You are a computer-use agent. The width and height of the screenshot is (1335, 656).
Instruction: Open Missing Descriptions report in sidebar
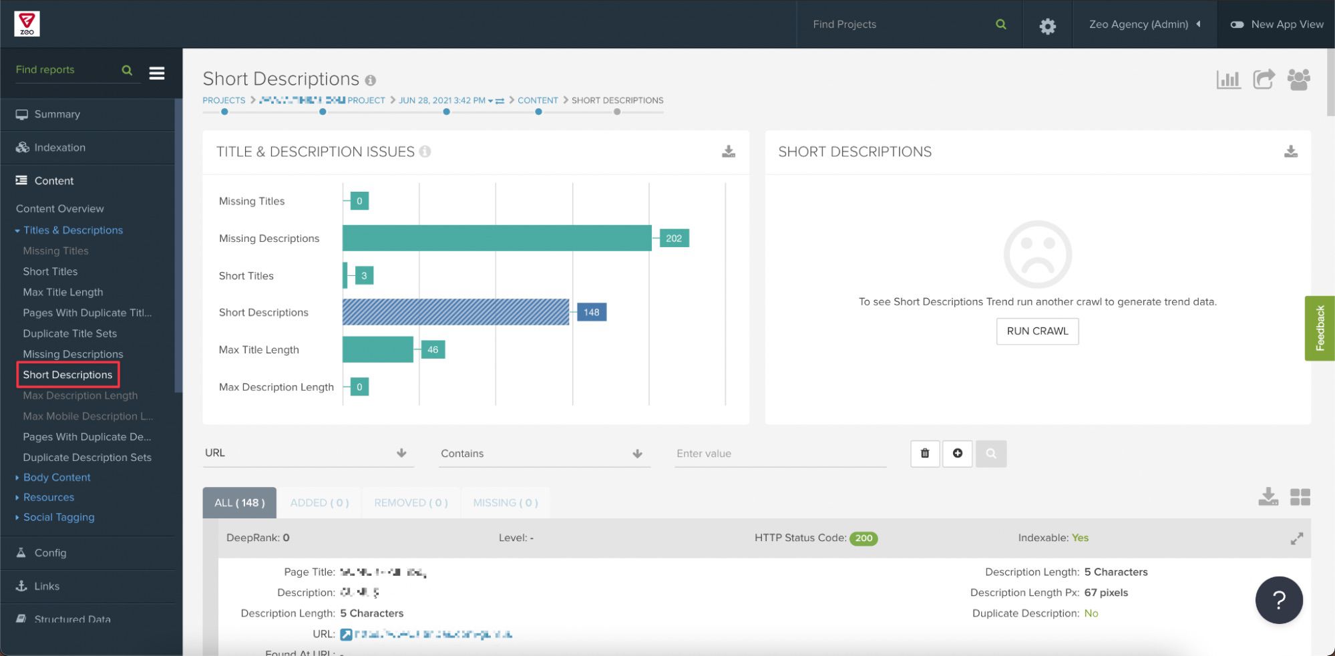click(x=73, y=355)
